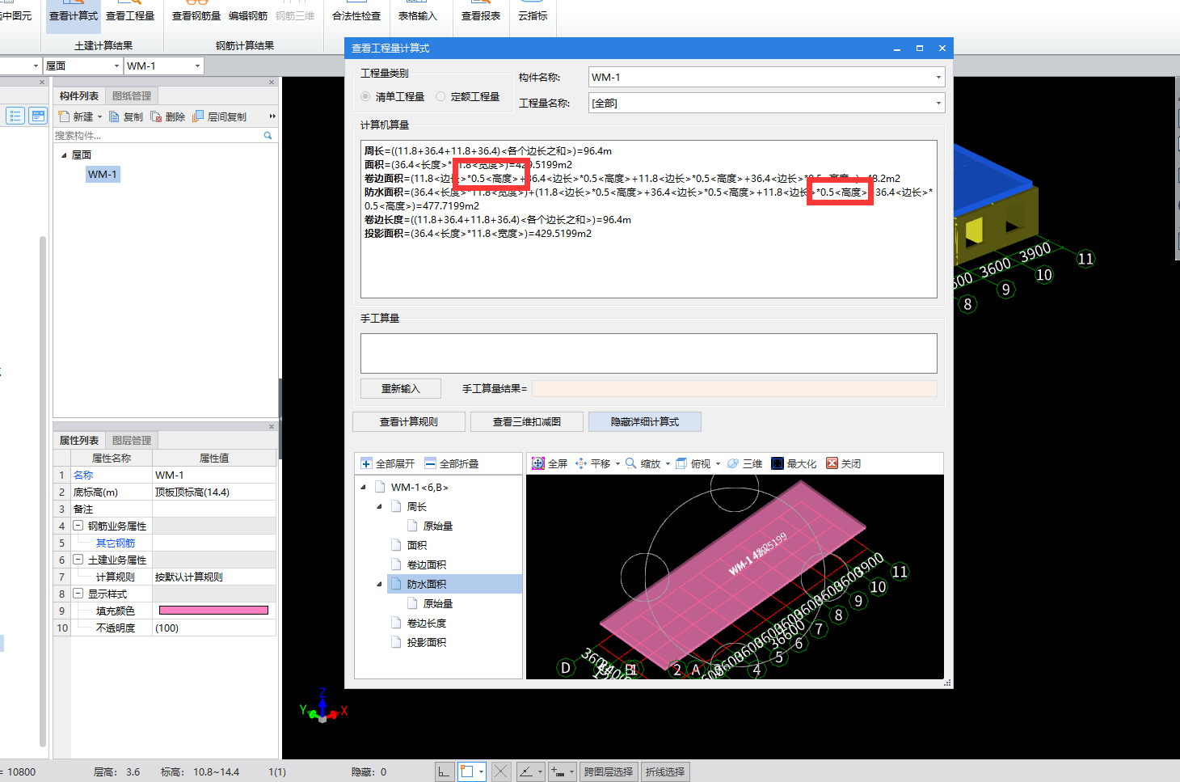Click the 俯视 top view icon

[x=681, y=463]
